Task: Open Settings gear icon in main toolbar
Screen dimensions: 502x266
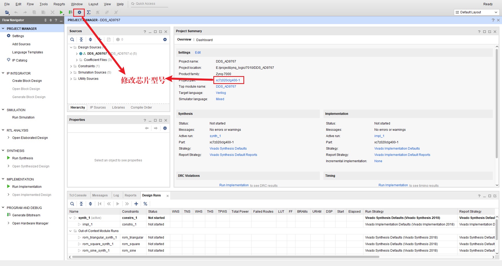Action: (79, 12)
